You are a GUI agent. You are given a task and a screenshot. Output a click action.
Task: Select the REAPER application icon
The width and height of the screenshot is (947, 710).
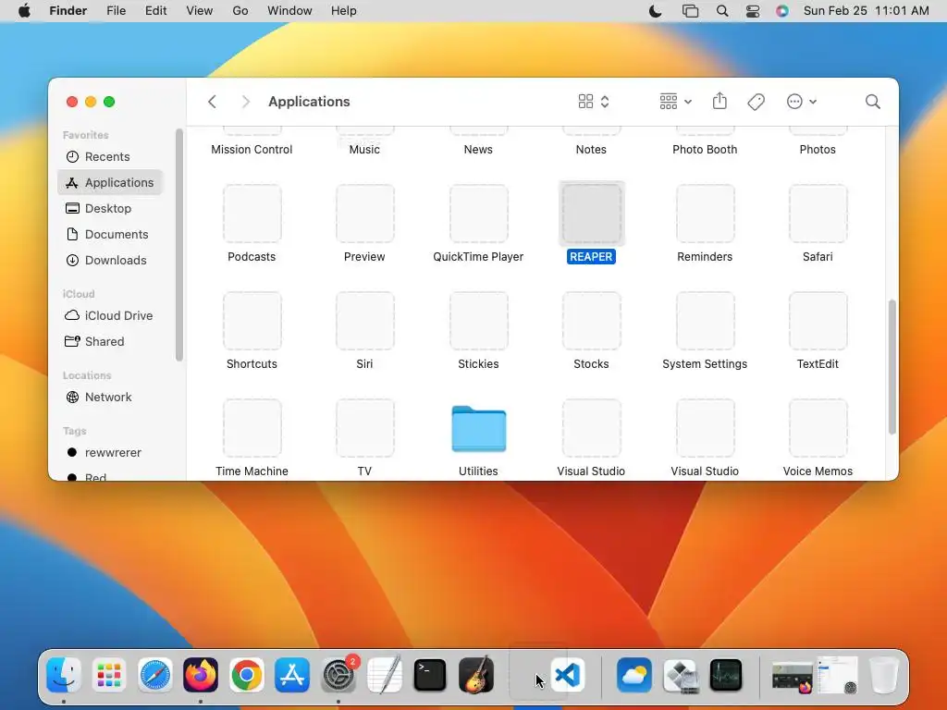[x=591, y=214]
